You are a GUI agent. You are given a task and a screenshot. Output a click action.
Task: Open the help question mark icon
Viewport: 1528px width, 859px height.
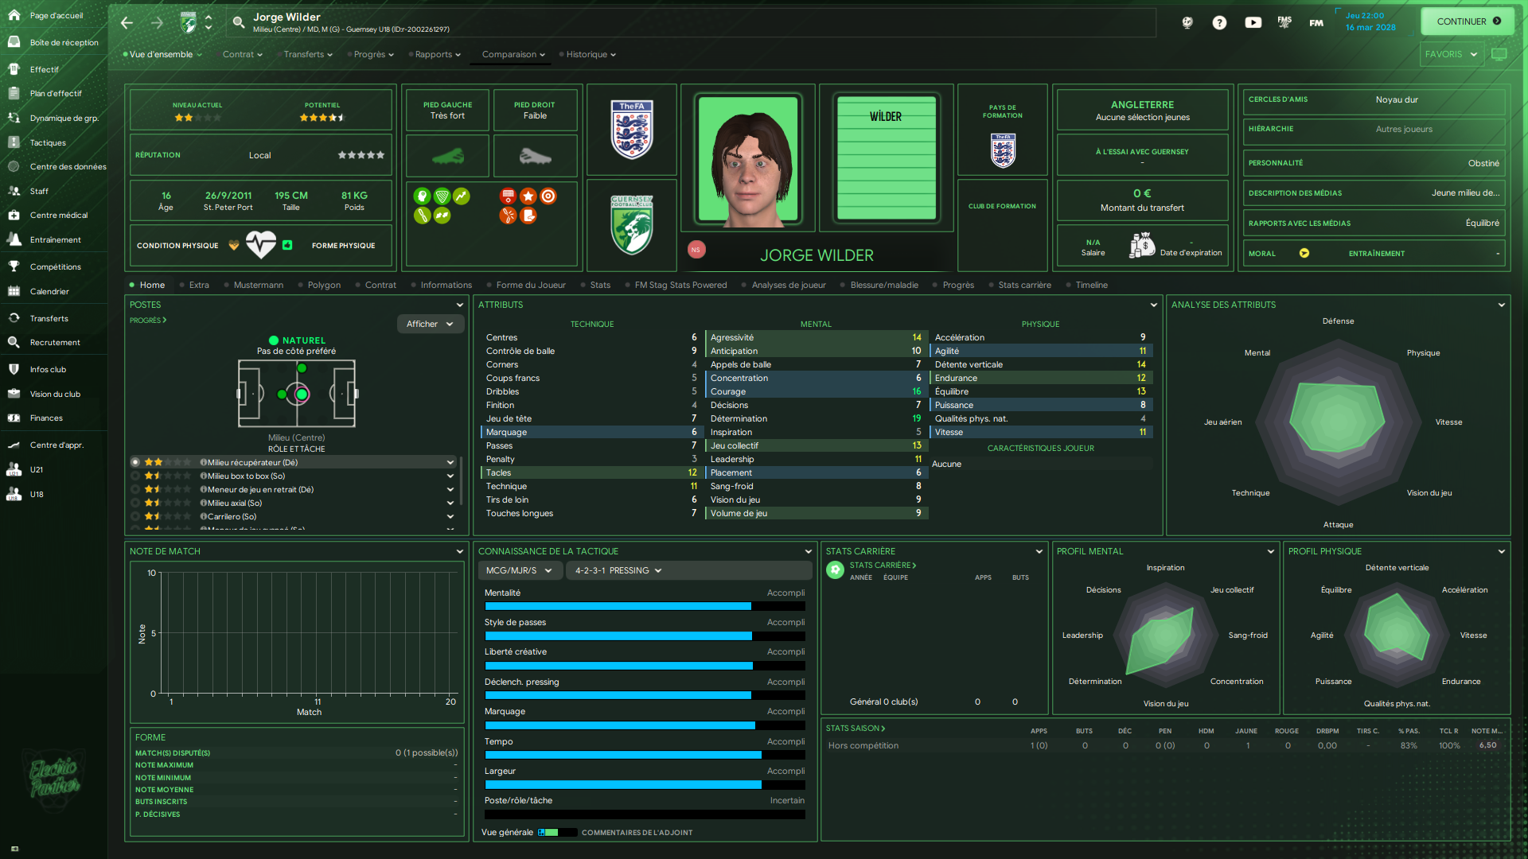point(1219,22)
